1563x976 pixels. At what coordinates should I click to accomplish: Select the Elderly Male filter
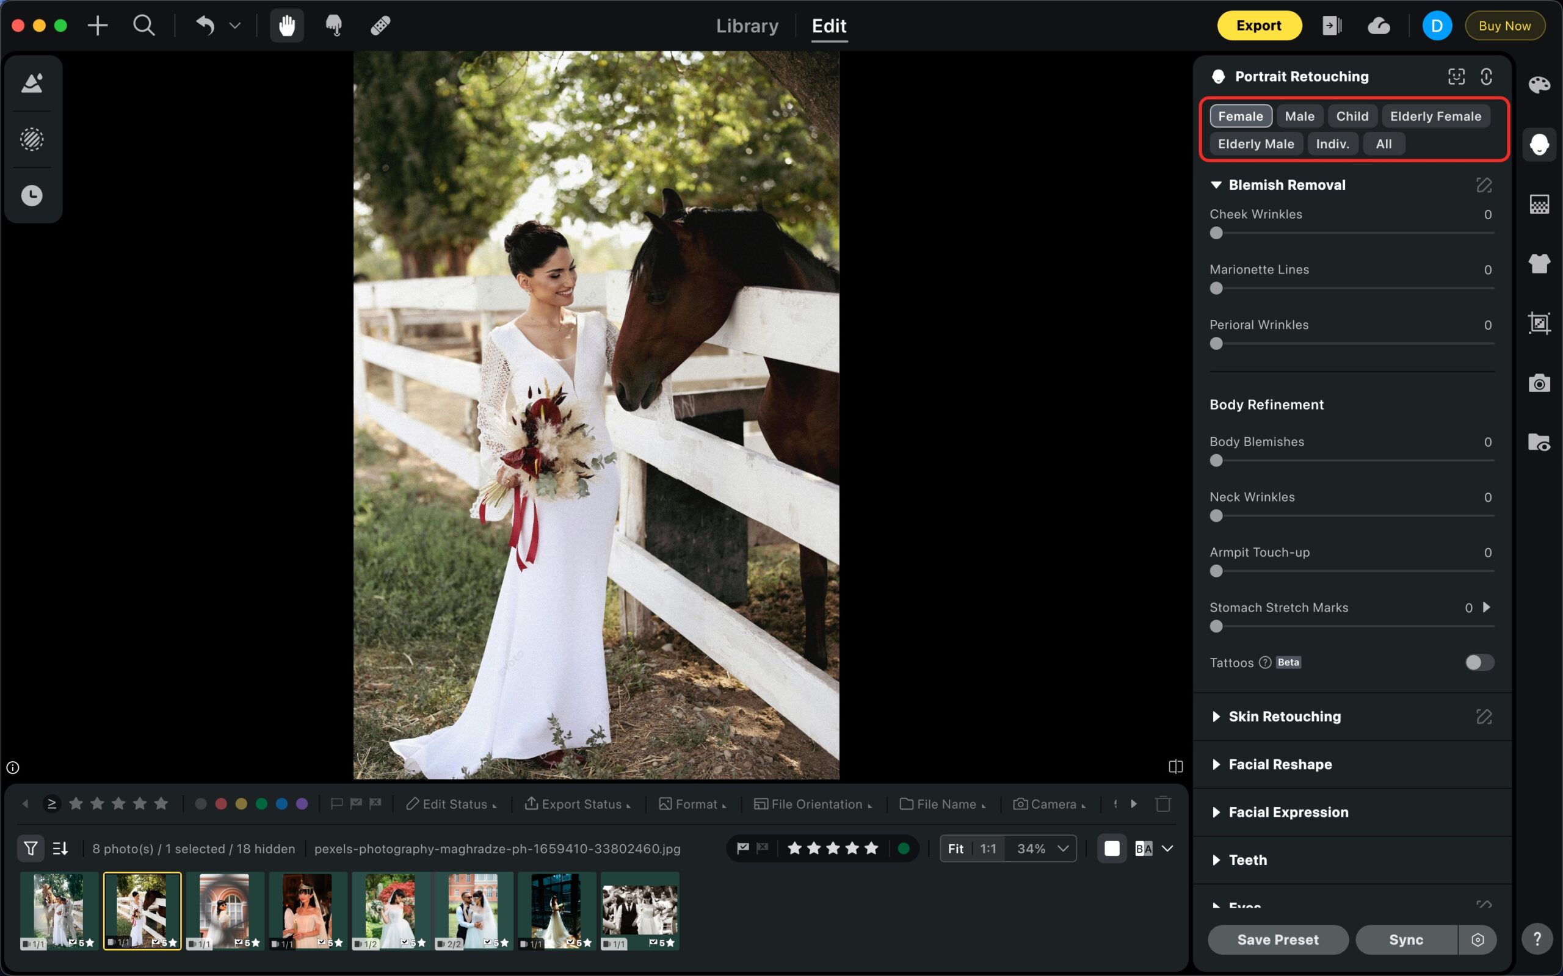[x=1255, y=144]
